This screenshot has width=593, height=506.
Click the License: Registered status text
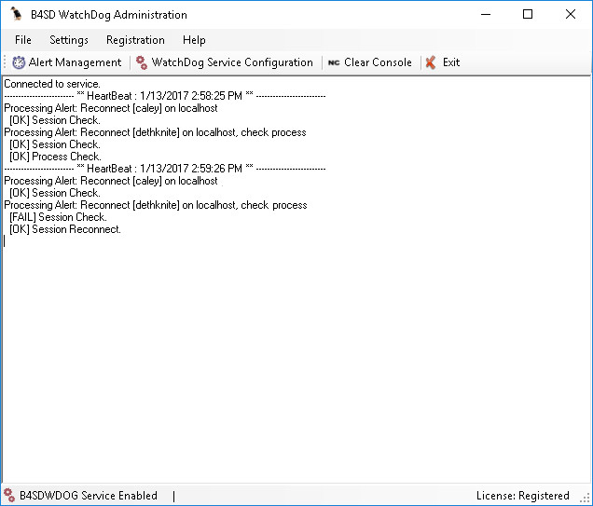[x=523, y=496]
